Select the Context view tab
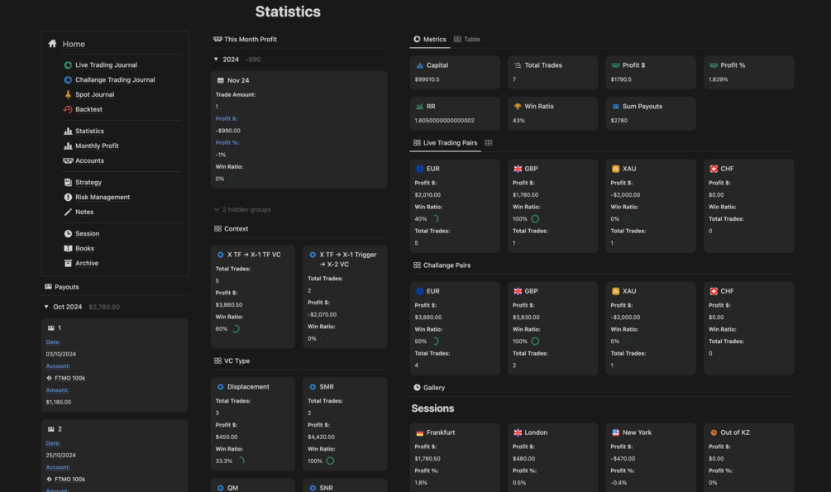 point(231,229)
